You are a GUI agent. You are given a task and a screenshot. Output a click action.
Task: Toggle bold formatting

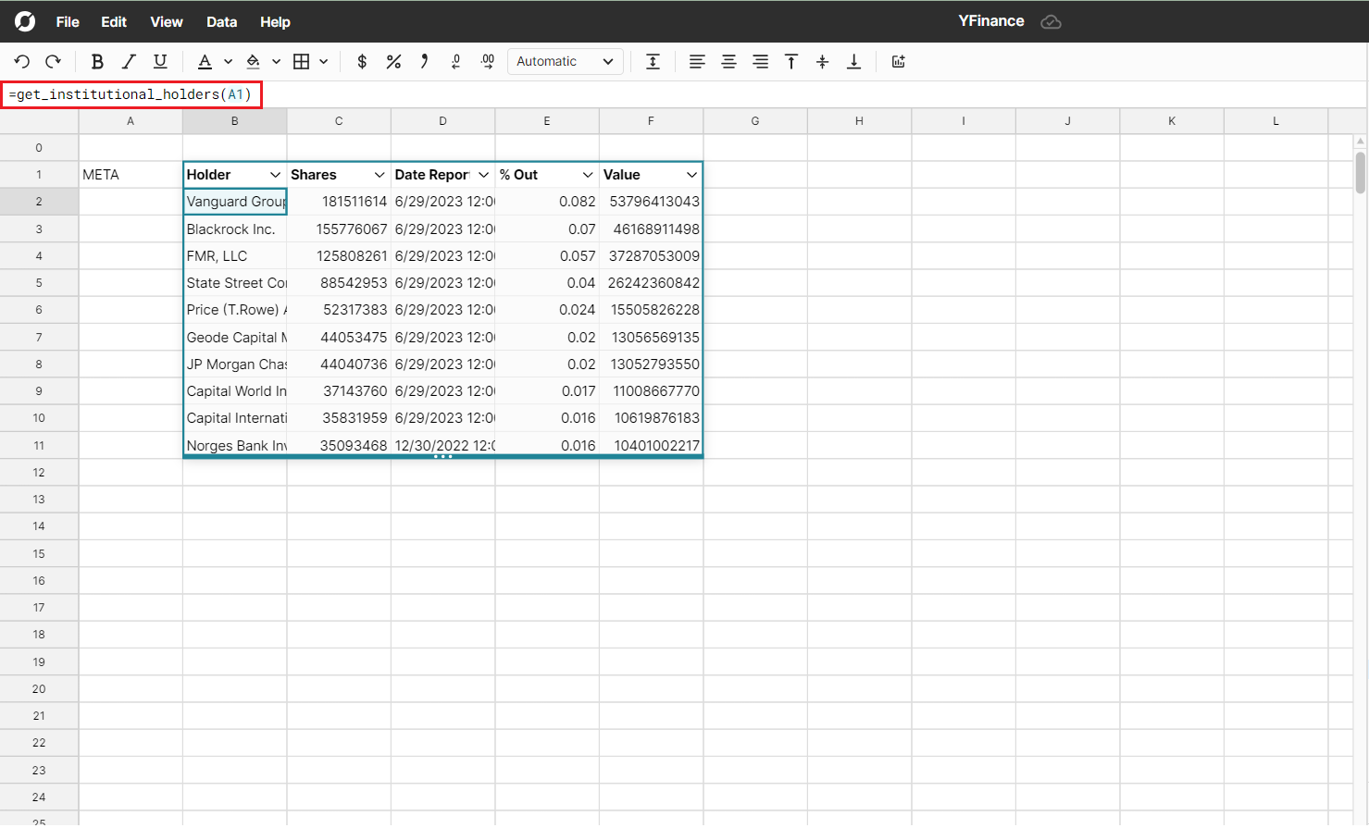(97, 62)
